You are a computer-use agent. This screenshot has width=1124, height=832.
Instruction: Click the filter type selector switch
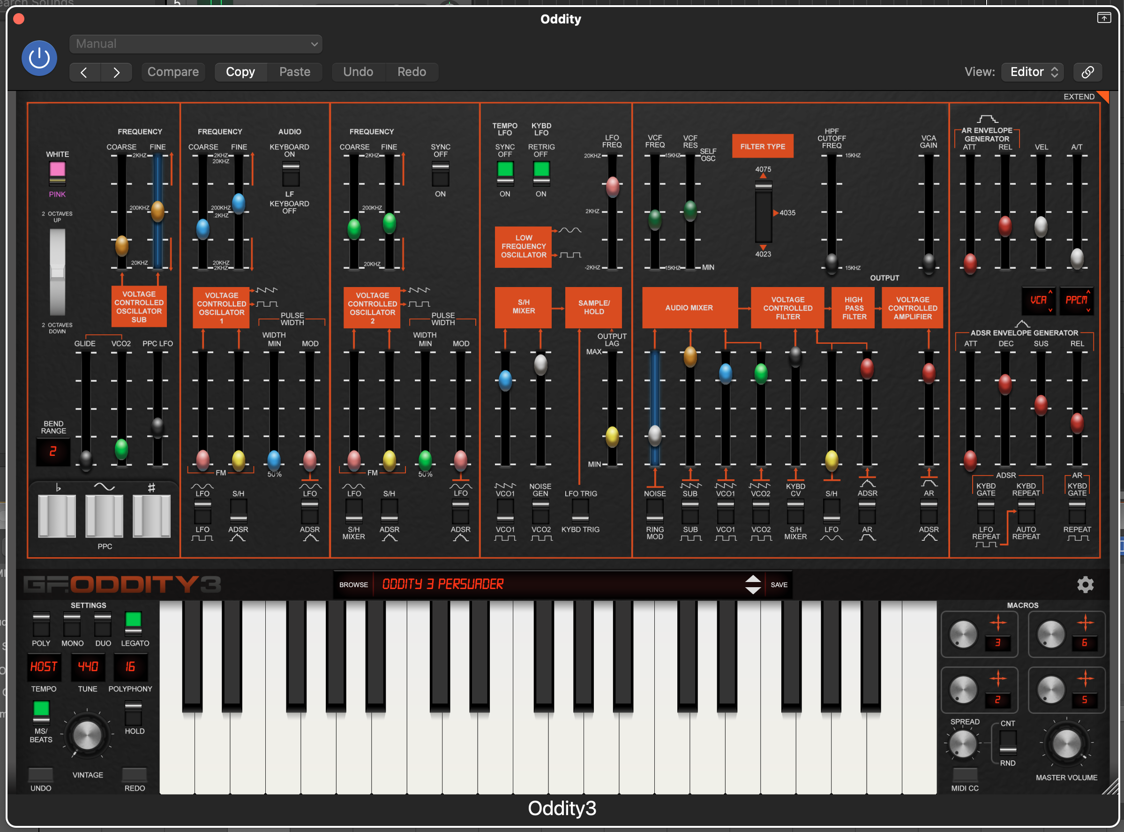tap(763, 212)
